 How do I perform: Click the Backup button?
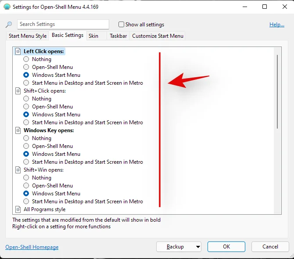point(176,247)
